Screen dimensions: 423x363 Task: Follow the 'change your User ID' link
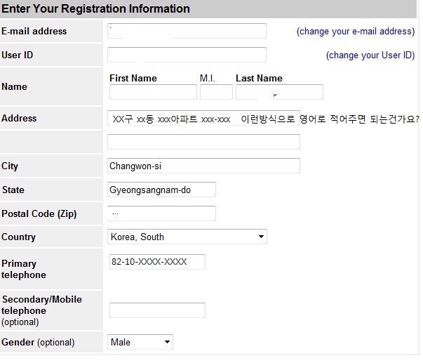[x=371, y=55]
